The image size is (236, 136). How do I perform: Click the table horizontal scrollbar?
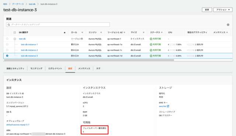[89, 60]
